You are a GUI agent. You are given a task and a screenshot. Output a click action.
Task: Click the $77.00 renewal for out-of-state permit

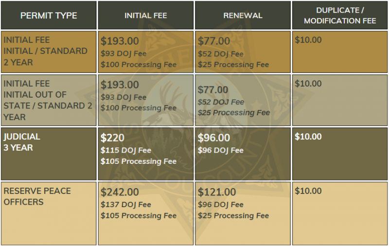click(x=213, y=90)
